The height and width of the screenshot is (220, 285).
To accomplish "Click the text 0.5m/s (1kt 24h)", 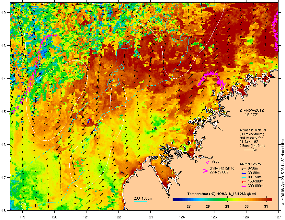I will tap(252, 146).
